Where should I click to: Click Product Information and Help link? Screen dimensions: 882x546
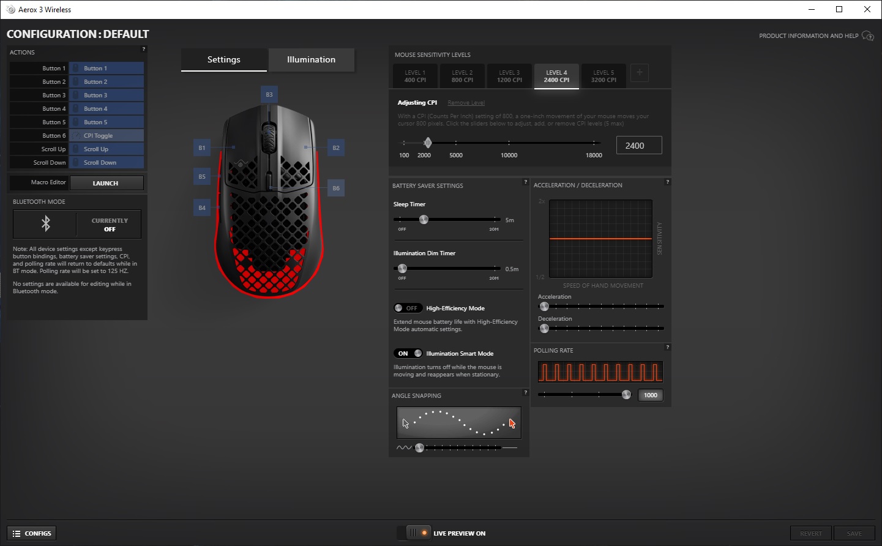(809, 36)
